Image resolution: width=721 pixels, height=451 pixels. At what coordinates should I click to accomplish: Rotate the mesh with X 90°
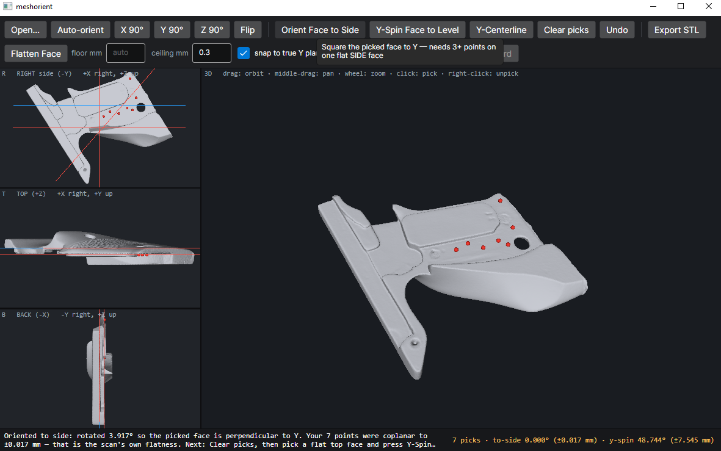tap(132, 30)
